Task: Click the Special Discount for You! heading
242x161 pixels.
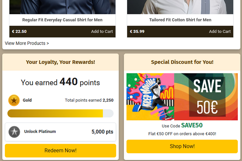Action: coord(182,62)
